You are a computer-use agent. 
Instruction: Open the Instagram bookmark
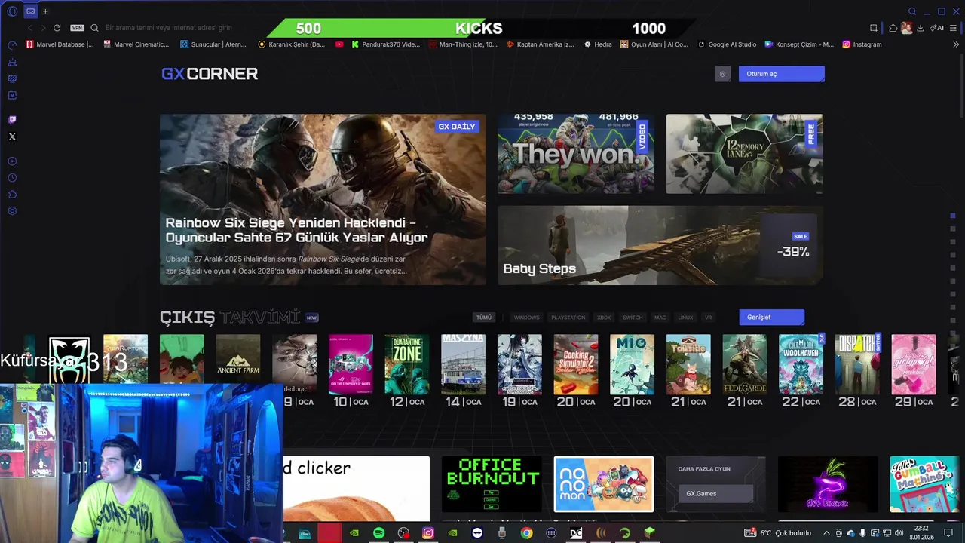862,44
